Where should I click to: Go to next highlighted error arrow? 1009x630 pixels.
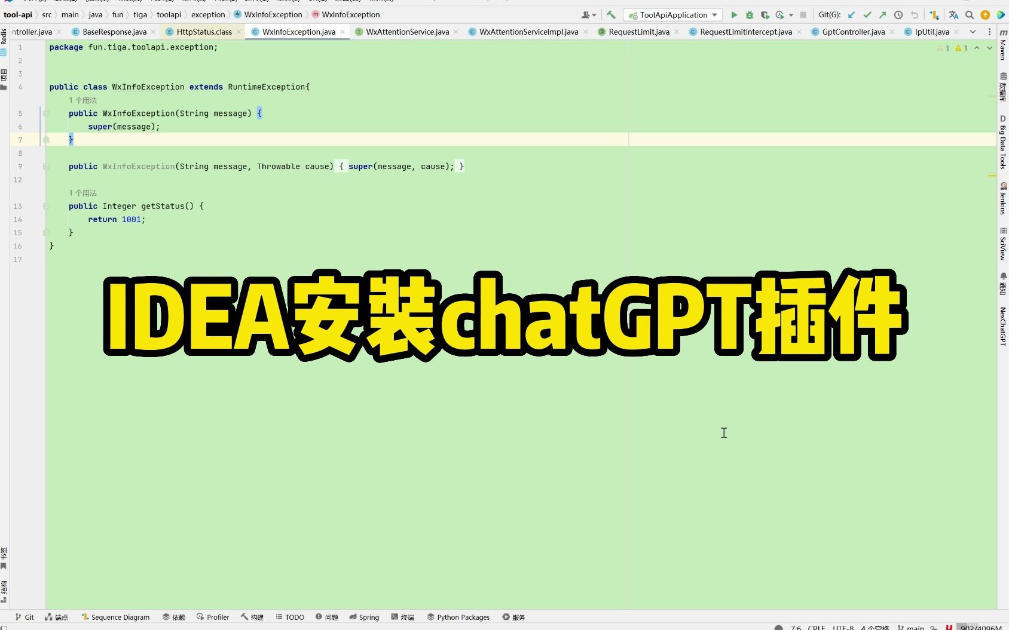click(x=989, y=48)
